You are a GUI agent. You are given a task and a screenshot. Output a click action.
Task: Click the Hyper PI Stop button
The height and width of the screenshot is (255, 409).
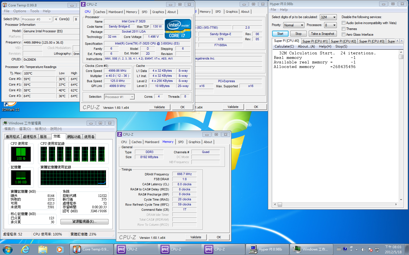(298, 34)
